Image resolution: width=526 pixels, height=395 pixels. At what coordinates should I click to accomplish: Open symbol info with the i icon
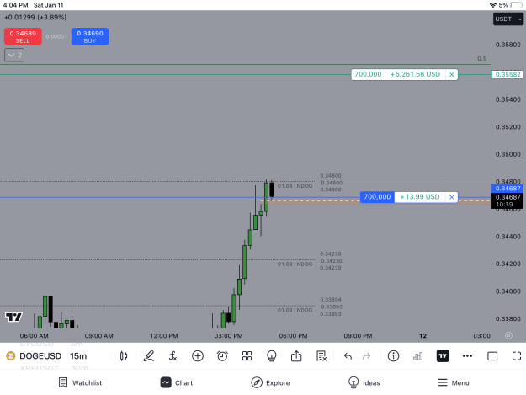pyautogui.click(x=393, y=356)
